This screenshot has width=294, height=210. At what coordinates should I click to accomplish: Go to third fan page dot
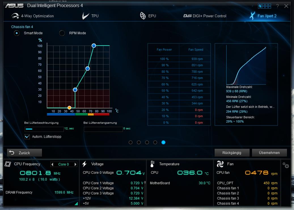click(147, 142)
